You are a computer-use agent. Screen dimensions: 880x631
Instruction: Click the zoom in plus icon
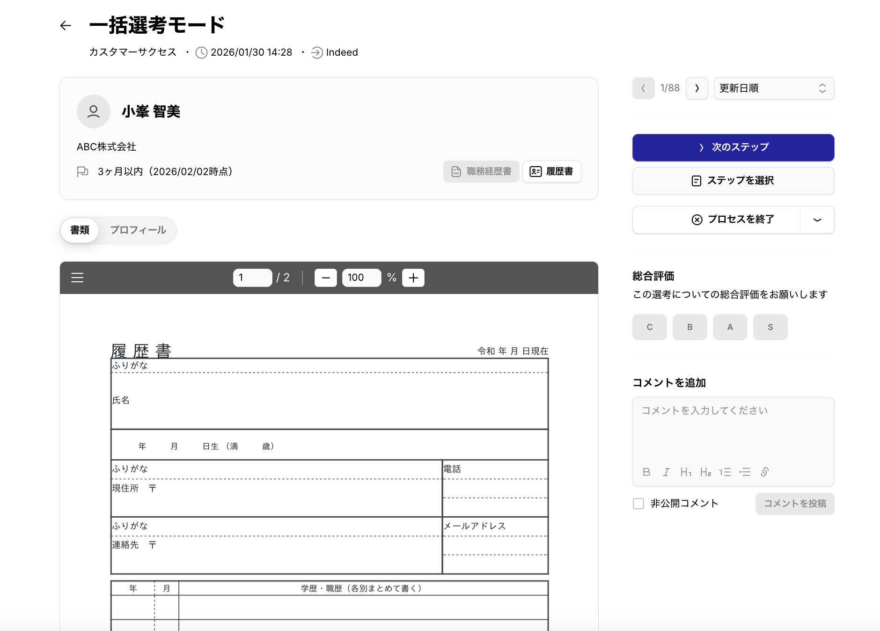click(413, 278)
